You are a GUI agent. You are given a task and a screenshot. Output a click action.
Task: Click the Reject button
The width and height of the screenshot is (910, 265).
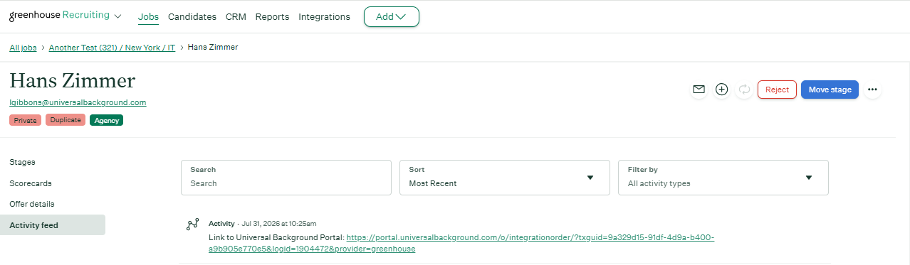coord(777,90)
